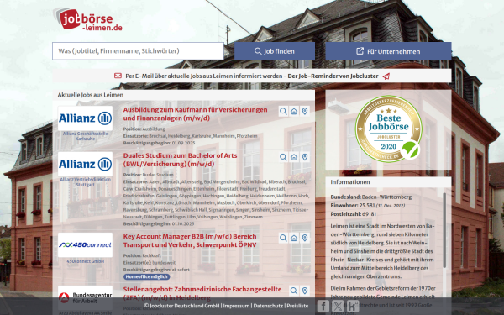Open the jobbörse-leimen.de logo
504x315 pixels.
tap(87, 19)
